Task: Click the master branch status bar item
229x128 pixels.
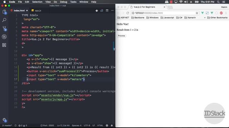Action: (x=7, y=126)
